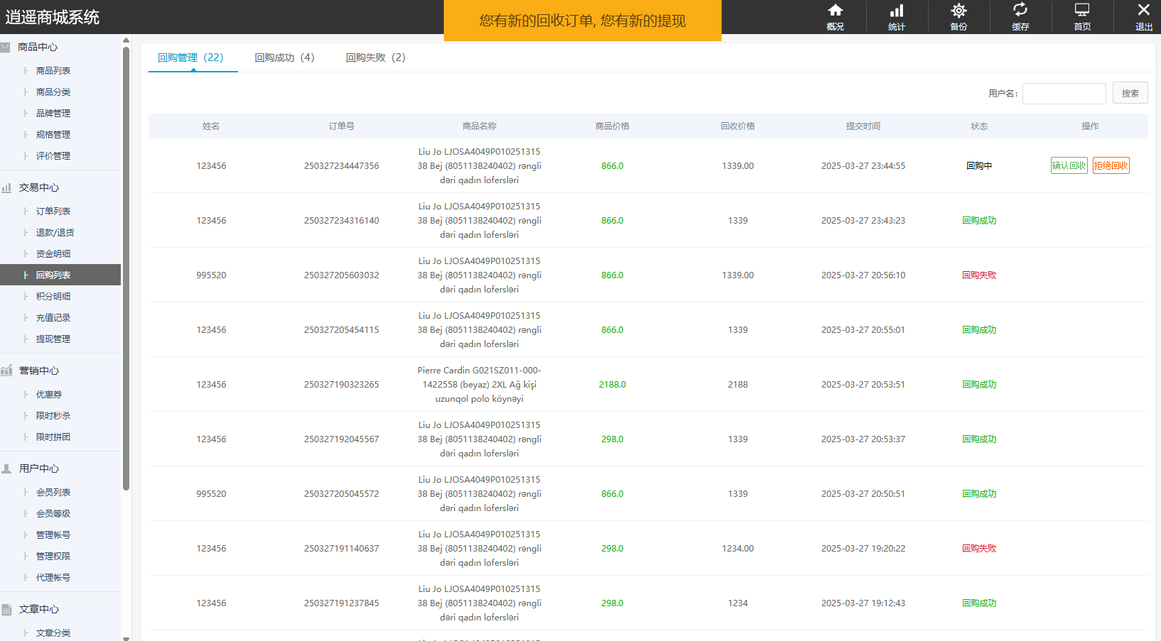Click the 统计 statistics bar chart icon

[897, 11]
